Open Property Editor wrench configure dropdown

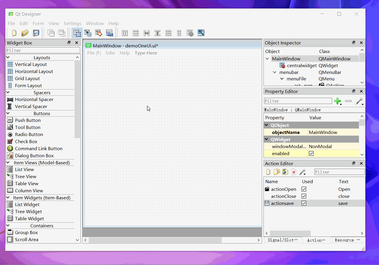coord(360,101)
